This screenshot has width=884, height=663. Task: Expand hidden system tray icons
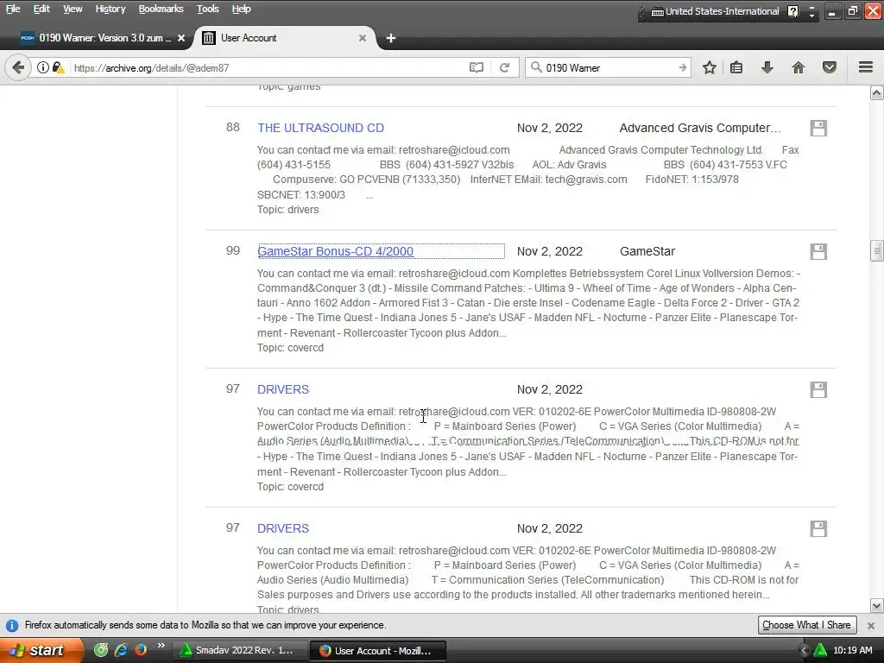[804, 651]
